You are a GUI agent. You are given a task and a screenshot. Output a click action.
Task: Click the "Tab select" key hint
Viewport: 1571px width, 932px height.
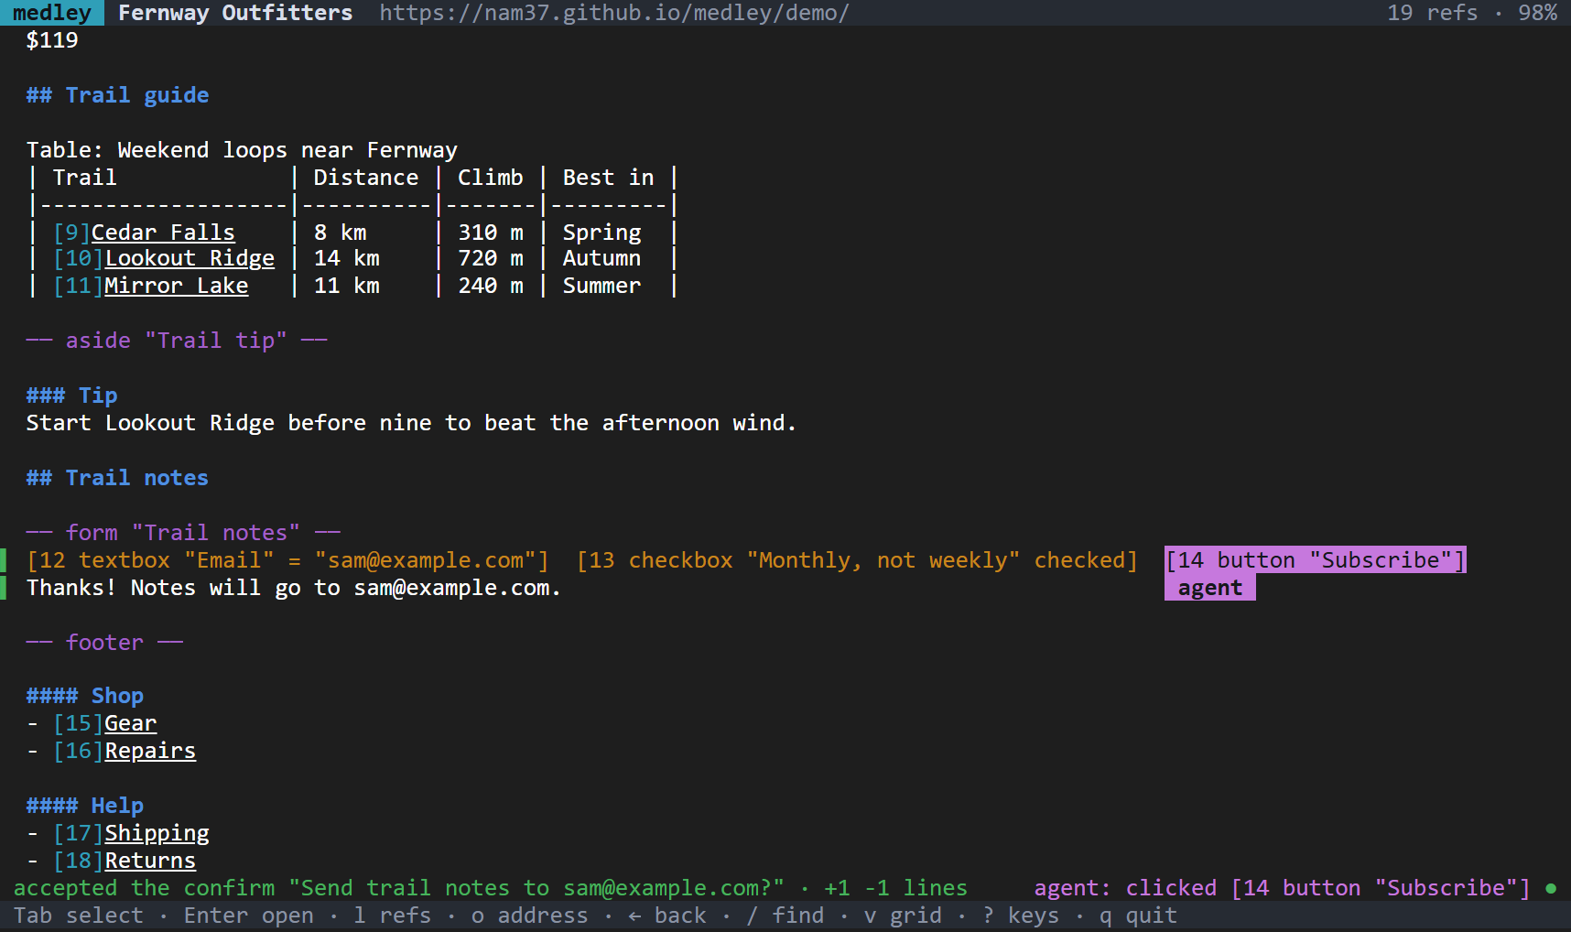click(x=79, y=916)
